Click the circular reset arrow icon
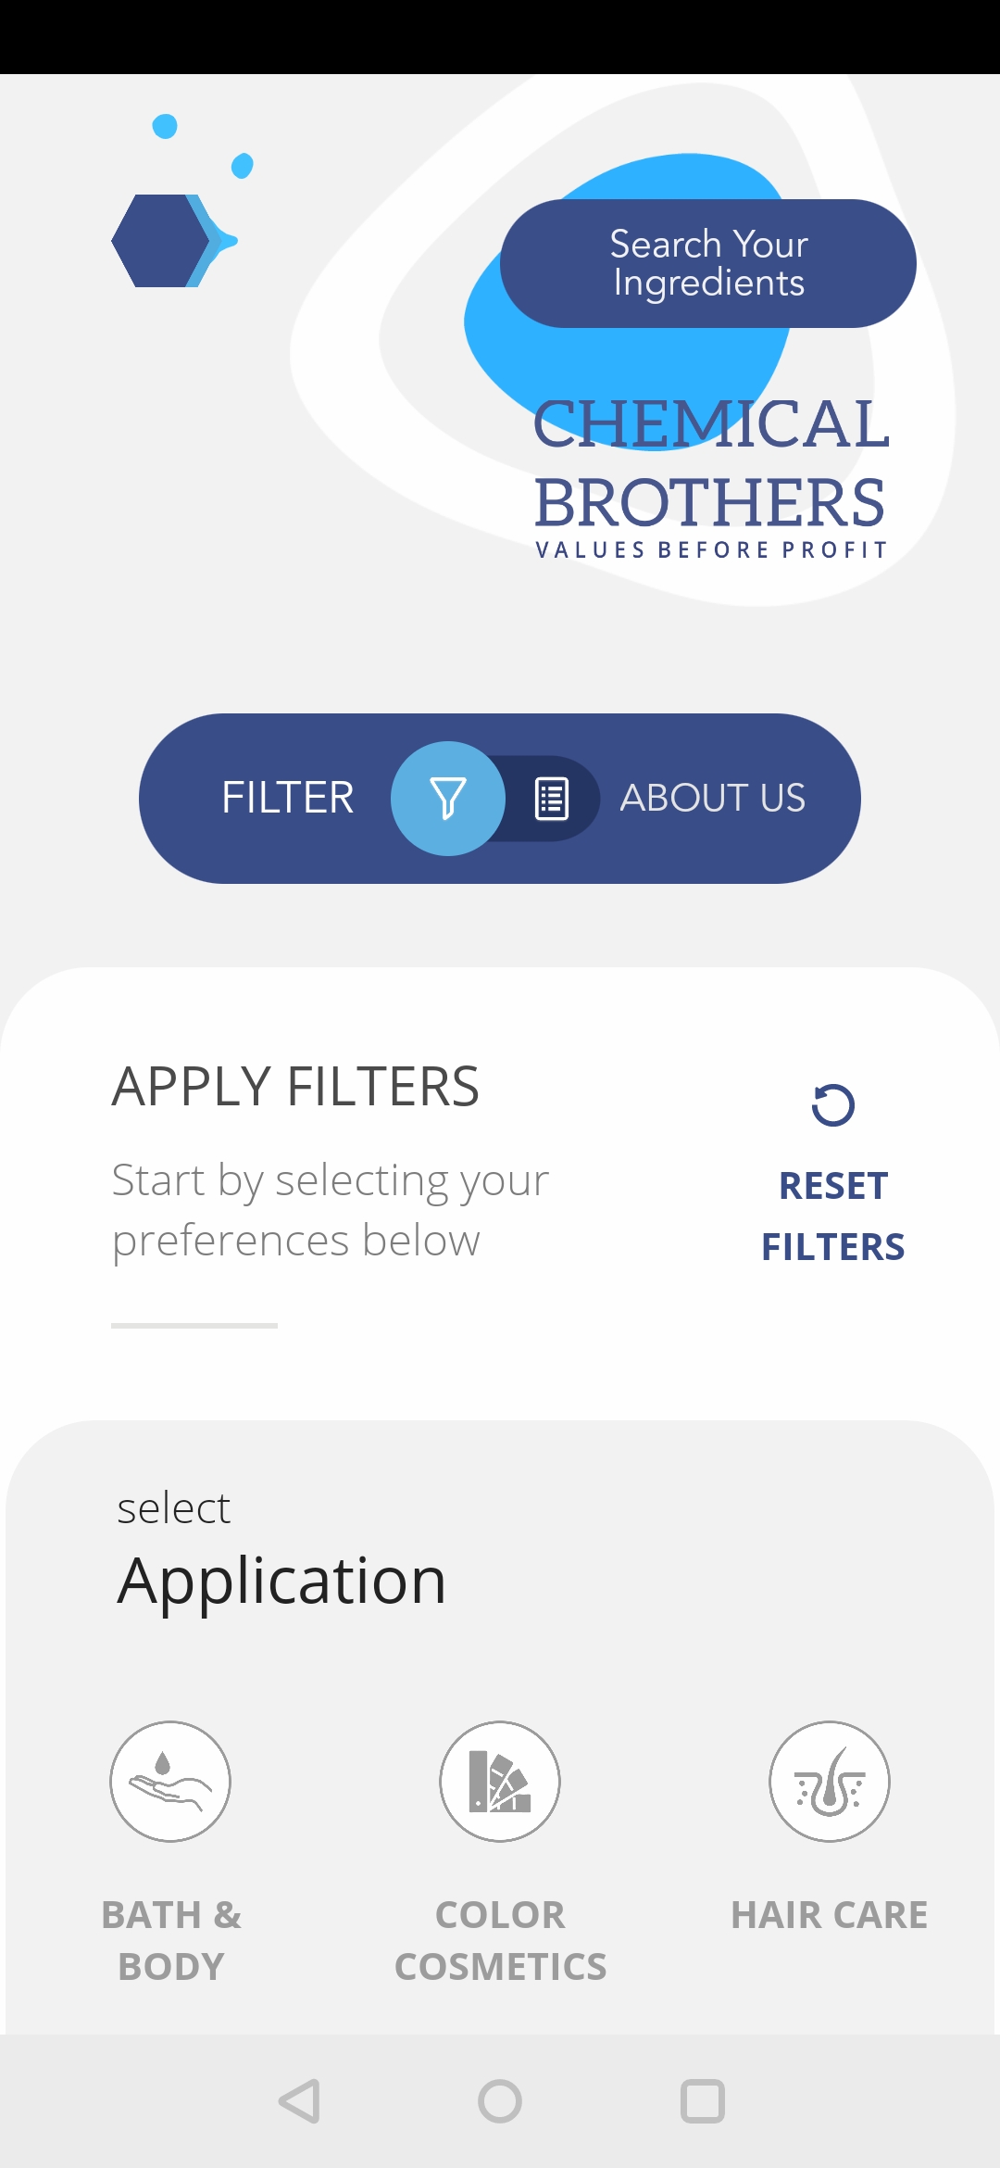This screenshot has width=1000, height=2168. coord(833,1104)
